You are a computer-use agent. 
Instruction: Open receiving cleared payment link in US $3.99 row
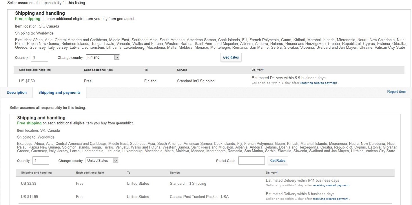coord(331,185)
